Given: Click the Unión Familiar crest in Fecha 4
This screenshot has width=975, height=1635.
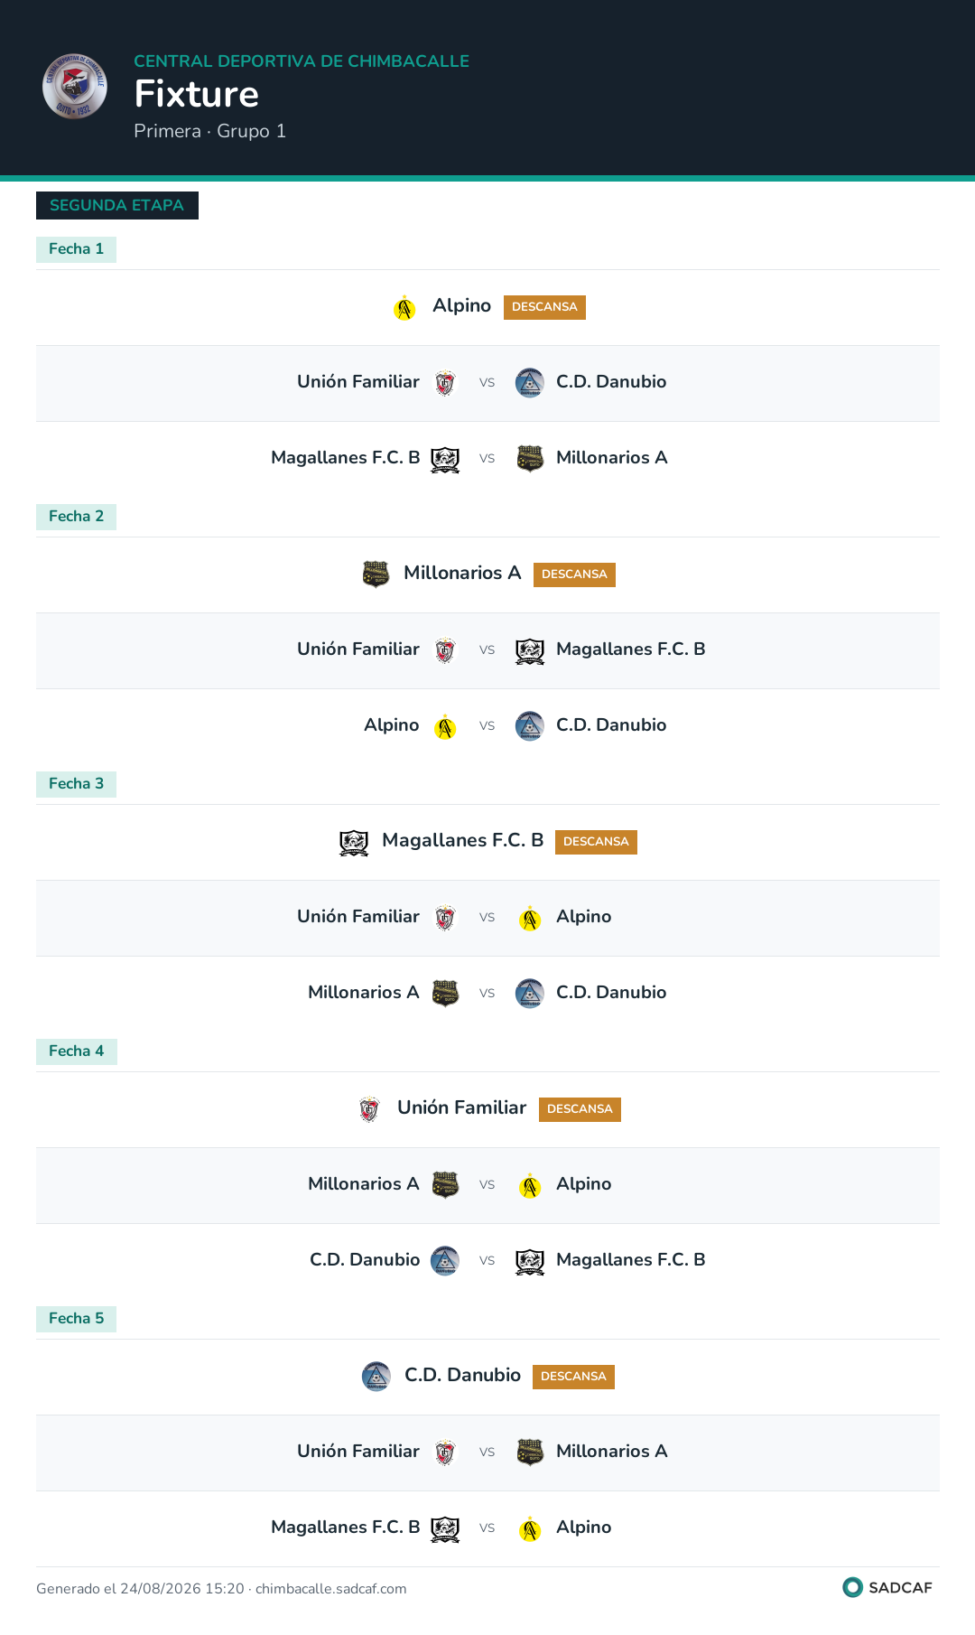Looking at the screenshot, I should pos(369,1109).
